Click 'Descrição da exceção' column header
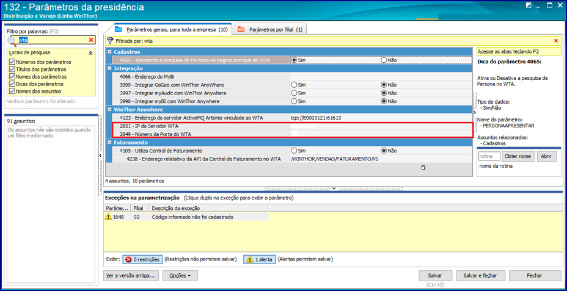 [x=208, y=208]
